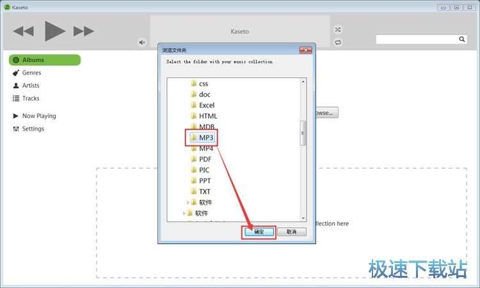Select the Excel folder
480x288 pixels.
pyautogui.click(x=202, y=105)
